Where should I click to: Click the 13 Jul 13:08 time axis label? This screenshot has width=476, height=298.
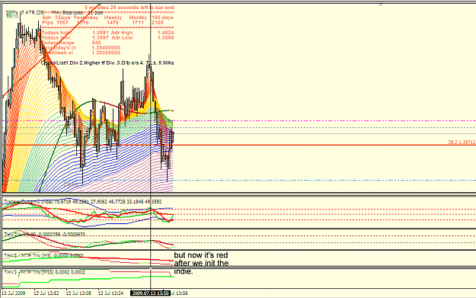(x=78, y=293)
